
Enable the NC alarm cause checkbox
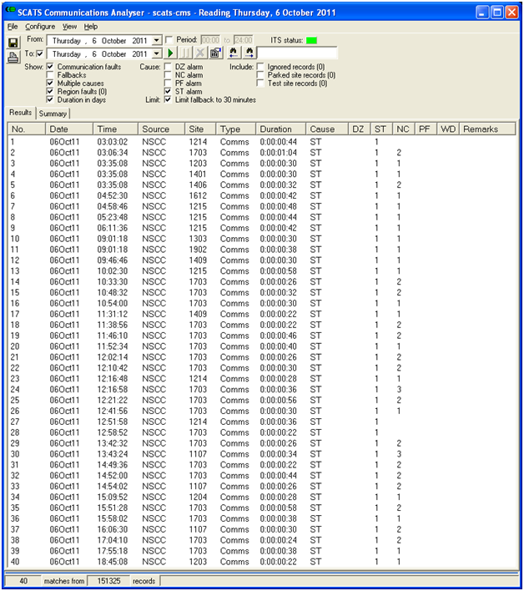click(168, 75)
